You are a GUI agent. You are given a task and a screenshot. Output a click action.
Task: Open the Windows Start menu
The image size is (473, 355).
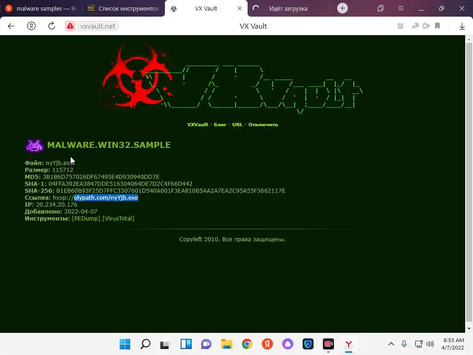pyautogui.click(x=125, y=344)
